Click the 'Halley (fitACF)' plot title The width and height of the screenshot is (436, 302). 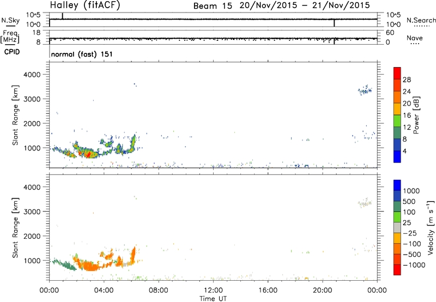pyautogui.click(x=85, y=5)
